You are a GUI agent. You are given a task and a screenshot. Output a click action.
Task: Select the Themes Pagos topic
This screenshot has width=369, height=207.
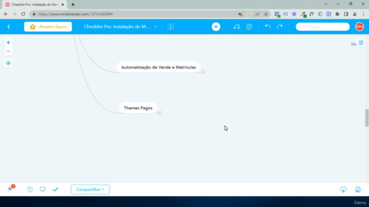pos(138,108)
